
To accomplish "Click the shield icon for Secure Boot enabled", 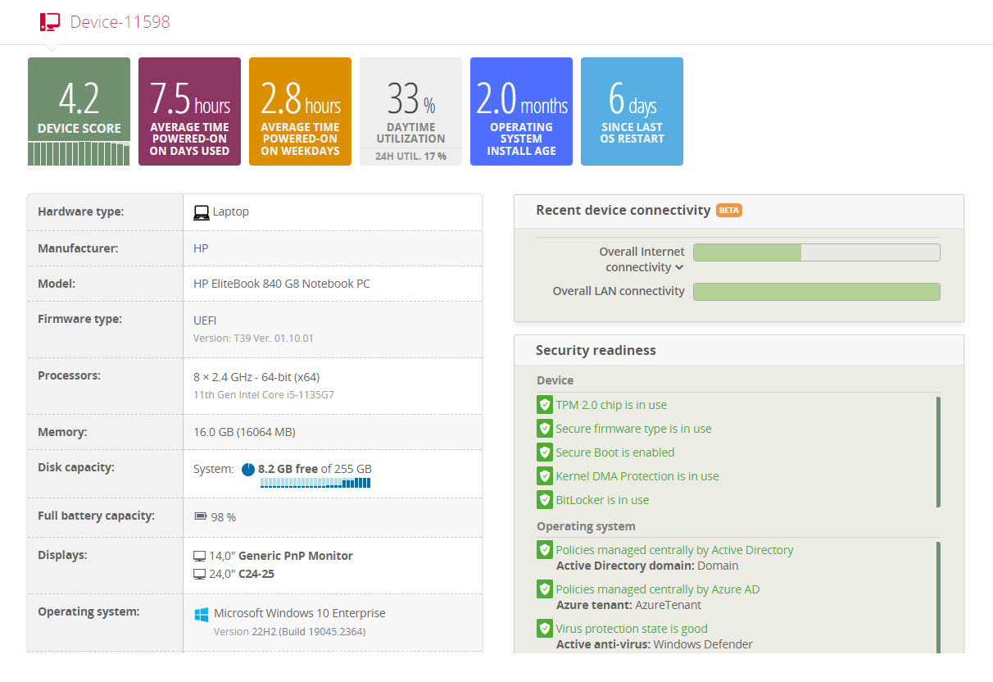I will pyautogui.click(x=544, y=452).
